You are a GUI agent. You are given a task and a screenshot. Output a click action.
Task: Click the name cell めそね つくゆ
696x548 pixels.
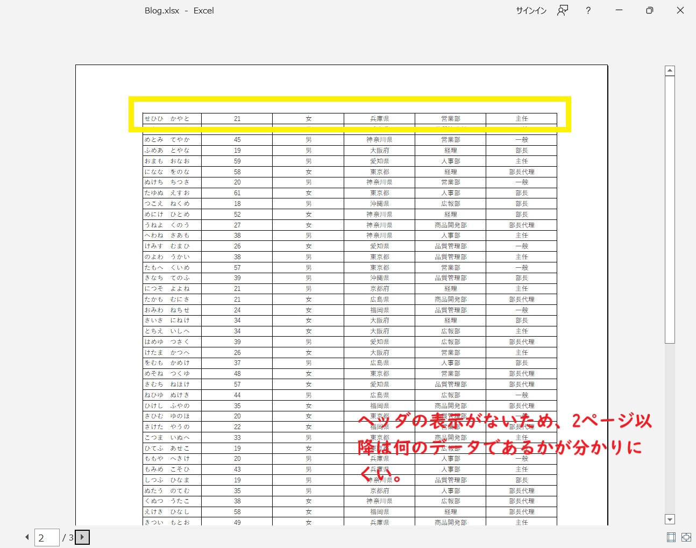click(172, 374)
